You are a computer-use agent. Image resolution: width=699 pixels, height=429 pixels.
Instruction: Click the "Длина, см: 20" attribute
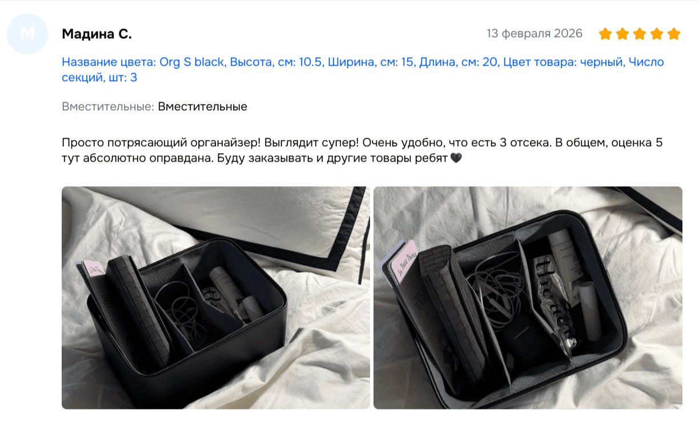459,62
